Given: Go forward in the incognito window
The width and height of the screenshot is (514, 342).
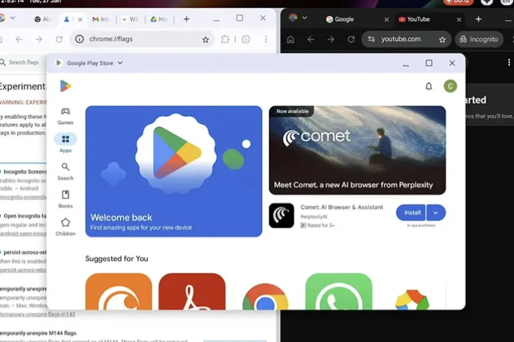Looking at the screenshot, I should point(330,39).
